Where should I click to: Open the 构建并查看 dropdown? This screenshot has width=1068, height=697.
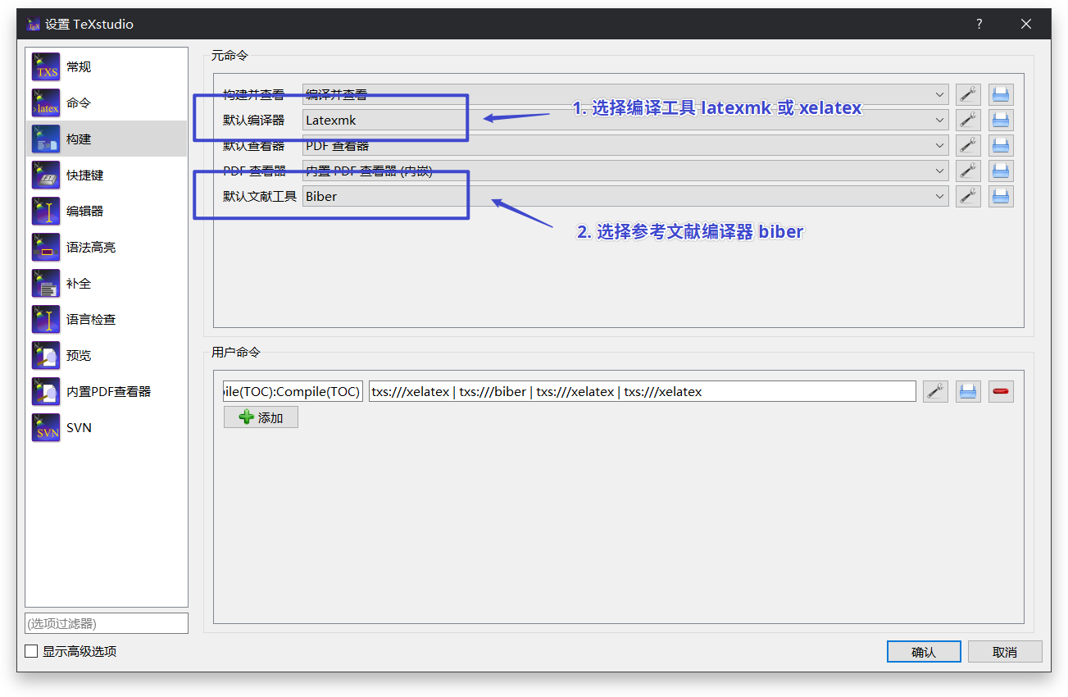pyautogui.click(x=625, y=94)
